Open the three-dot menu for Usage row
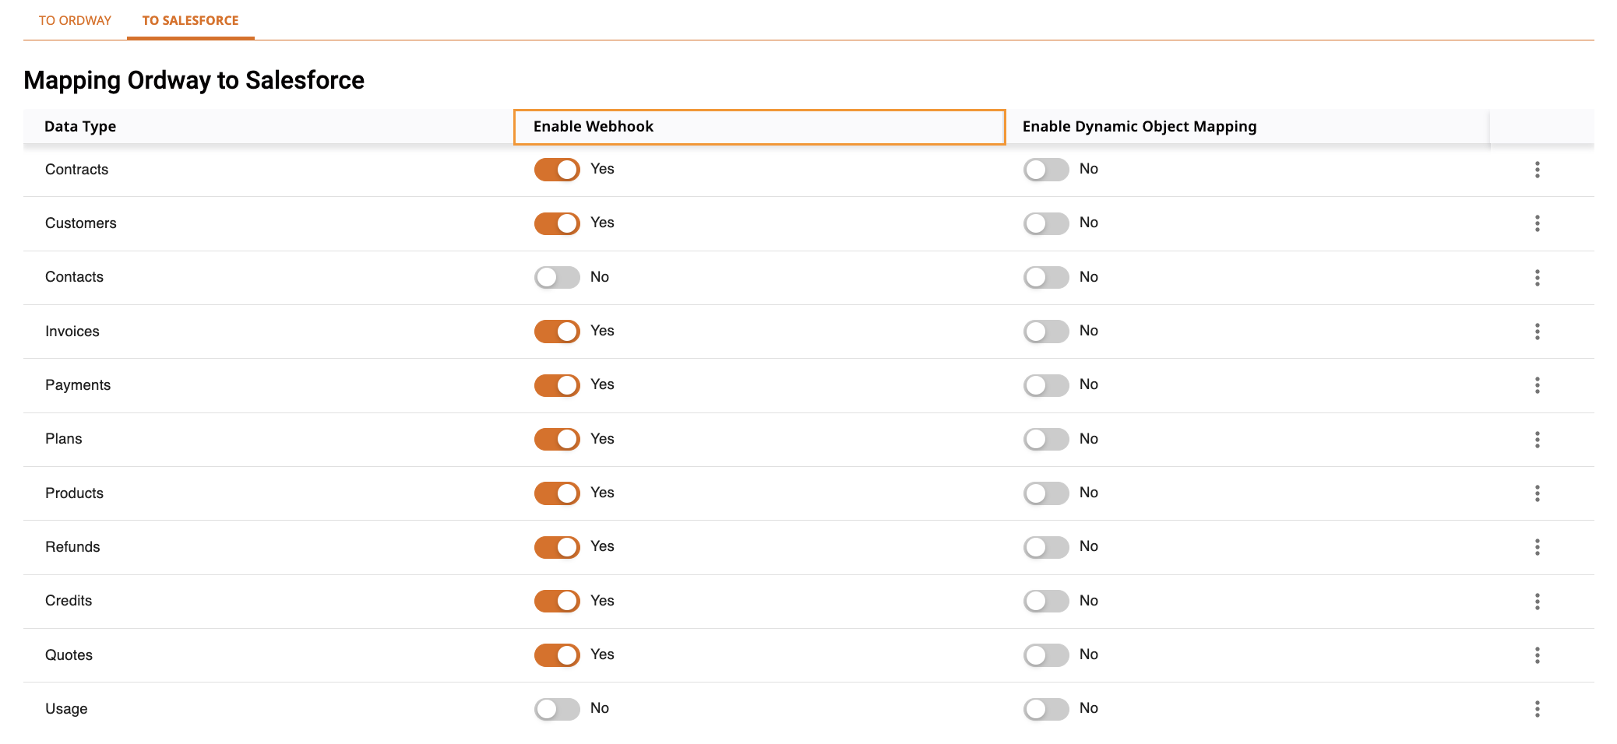The width and height of the screenshot is (1617, 744). [1537, 709]
